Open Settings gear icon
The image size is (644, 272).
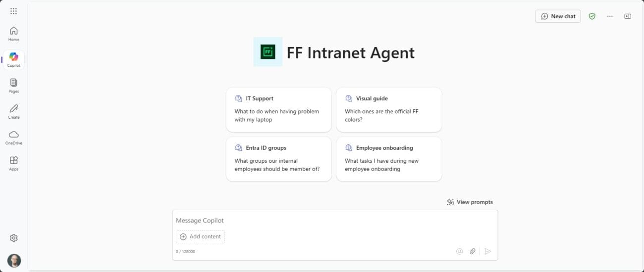pos(13,238)
